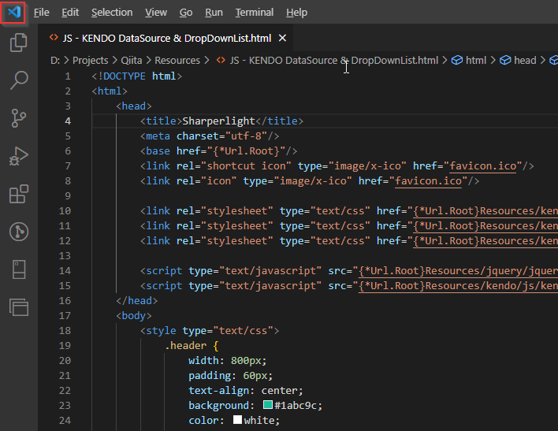
Task: Open the notebook-style icon in activity bar
Action: (18, 269)
